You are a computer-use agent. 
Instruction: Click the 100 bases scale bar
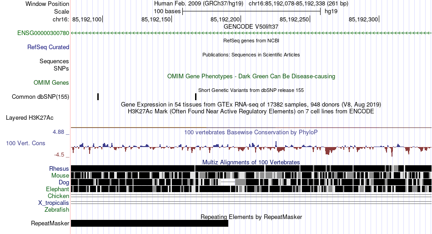[x=251, y=11]
